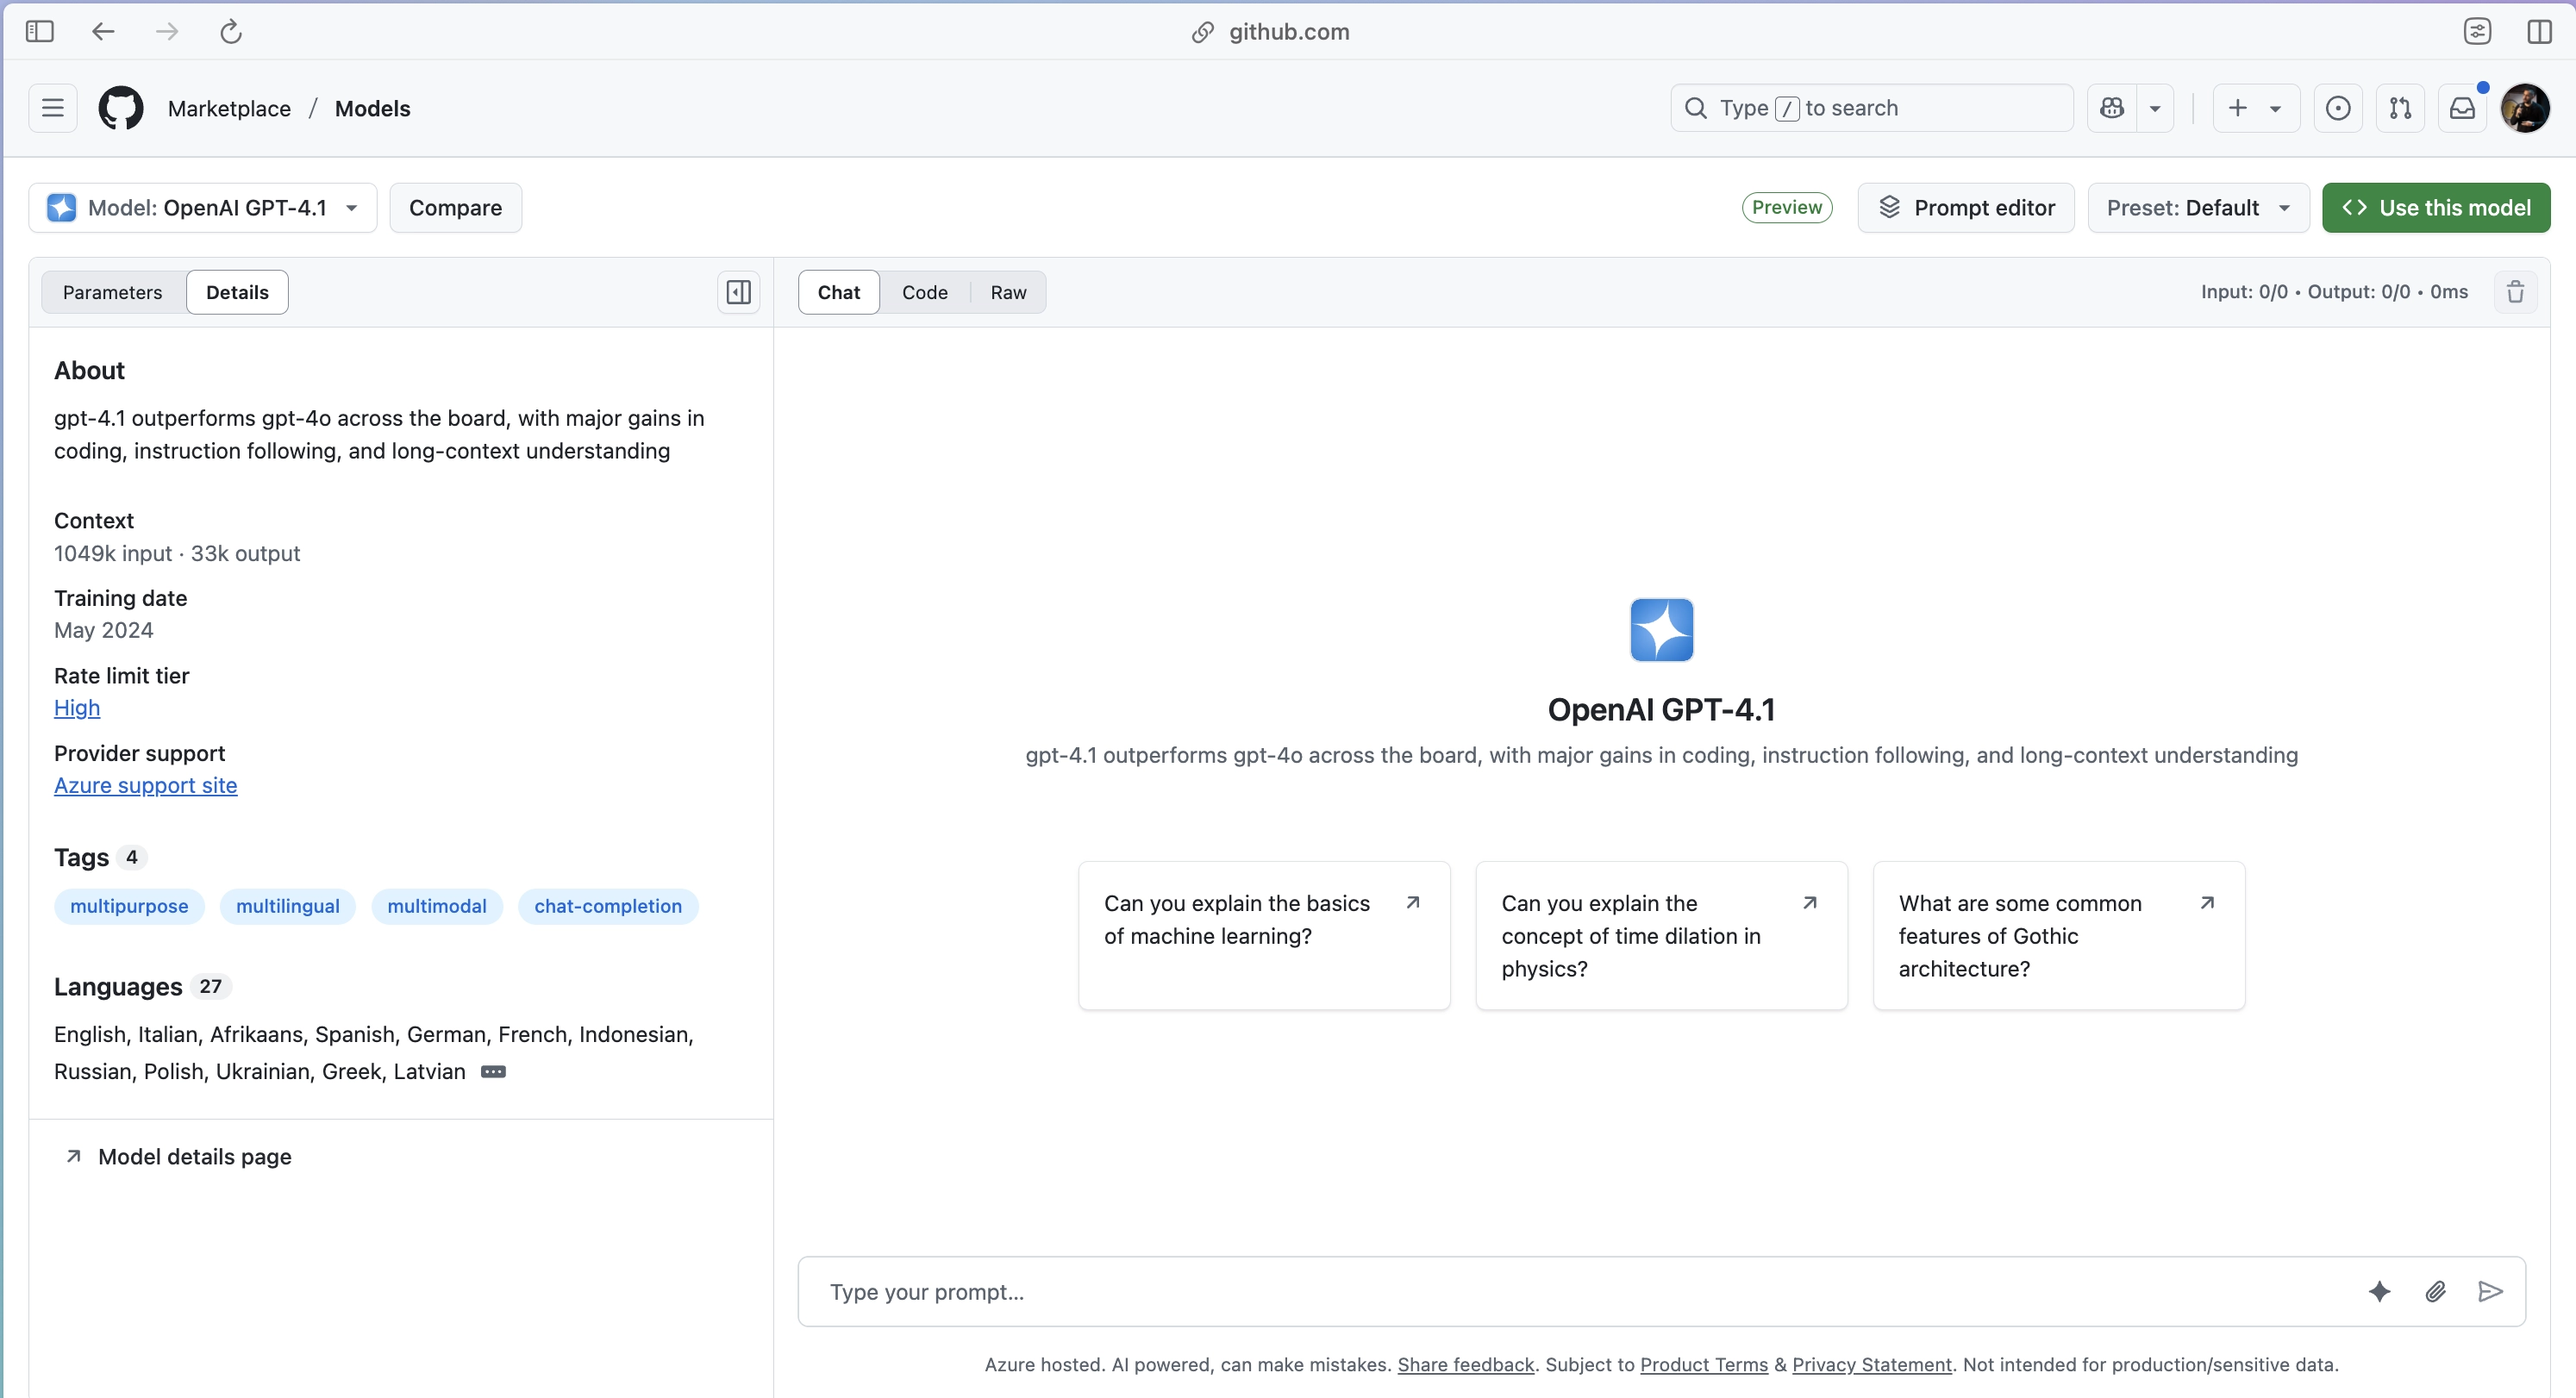Viewport: 2576px width, 1398px height.
Task: Open the Model details page link
Action: tap(179, 1157)
